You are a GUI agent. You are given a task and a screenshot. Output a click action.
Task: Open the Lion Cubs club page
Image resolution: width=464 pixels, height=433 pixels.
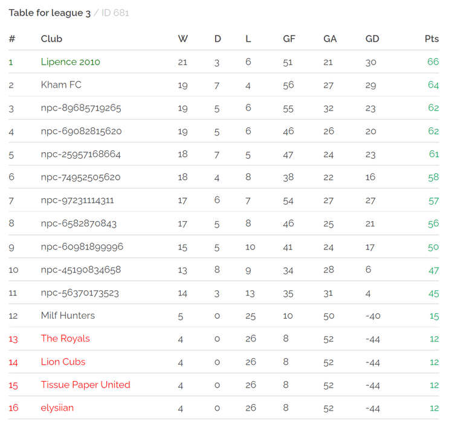(x=63, y=362)
